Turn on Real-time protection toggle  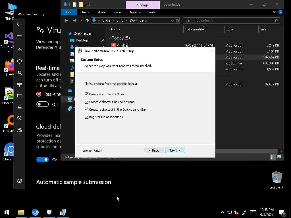tap(43, 104)
